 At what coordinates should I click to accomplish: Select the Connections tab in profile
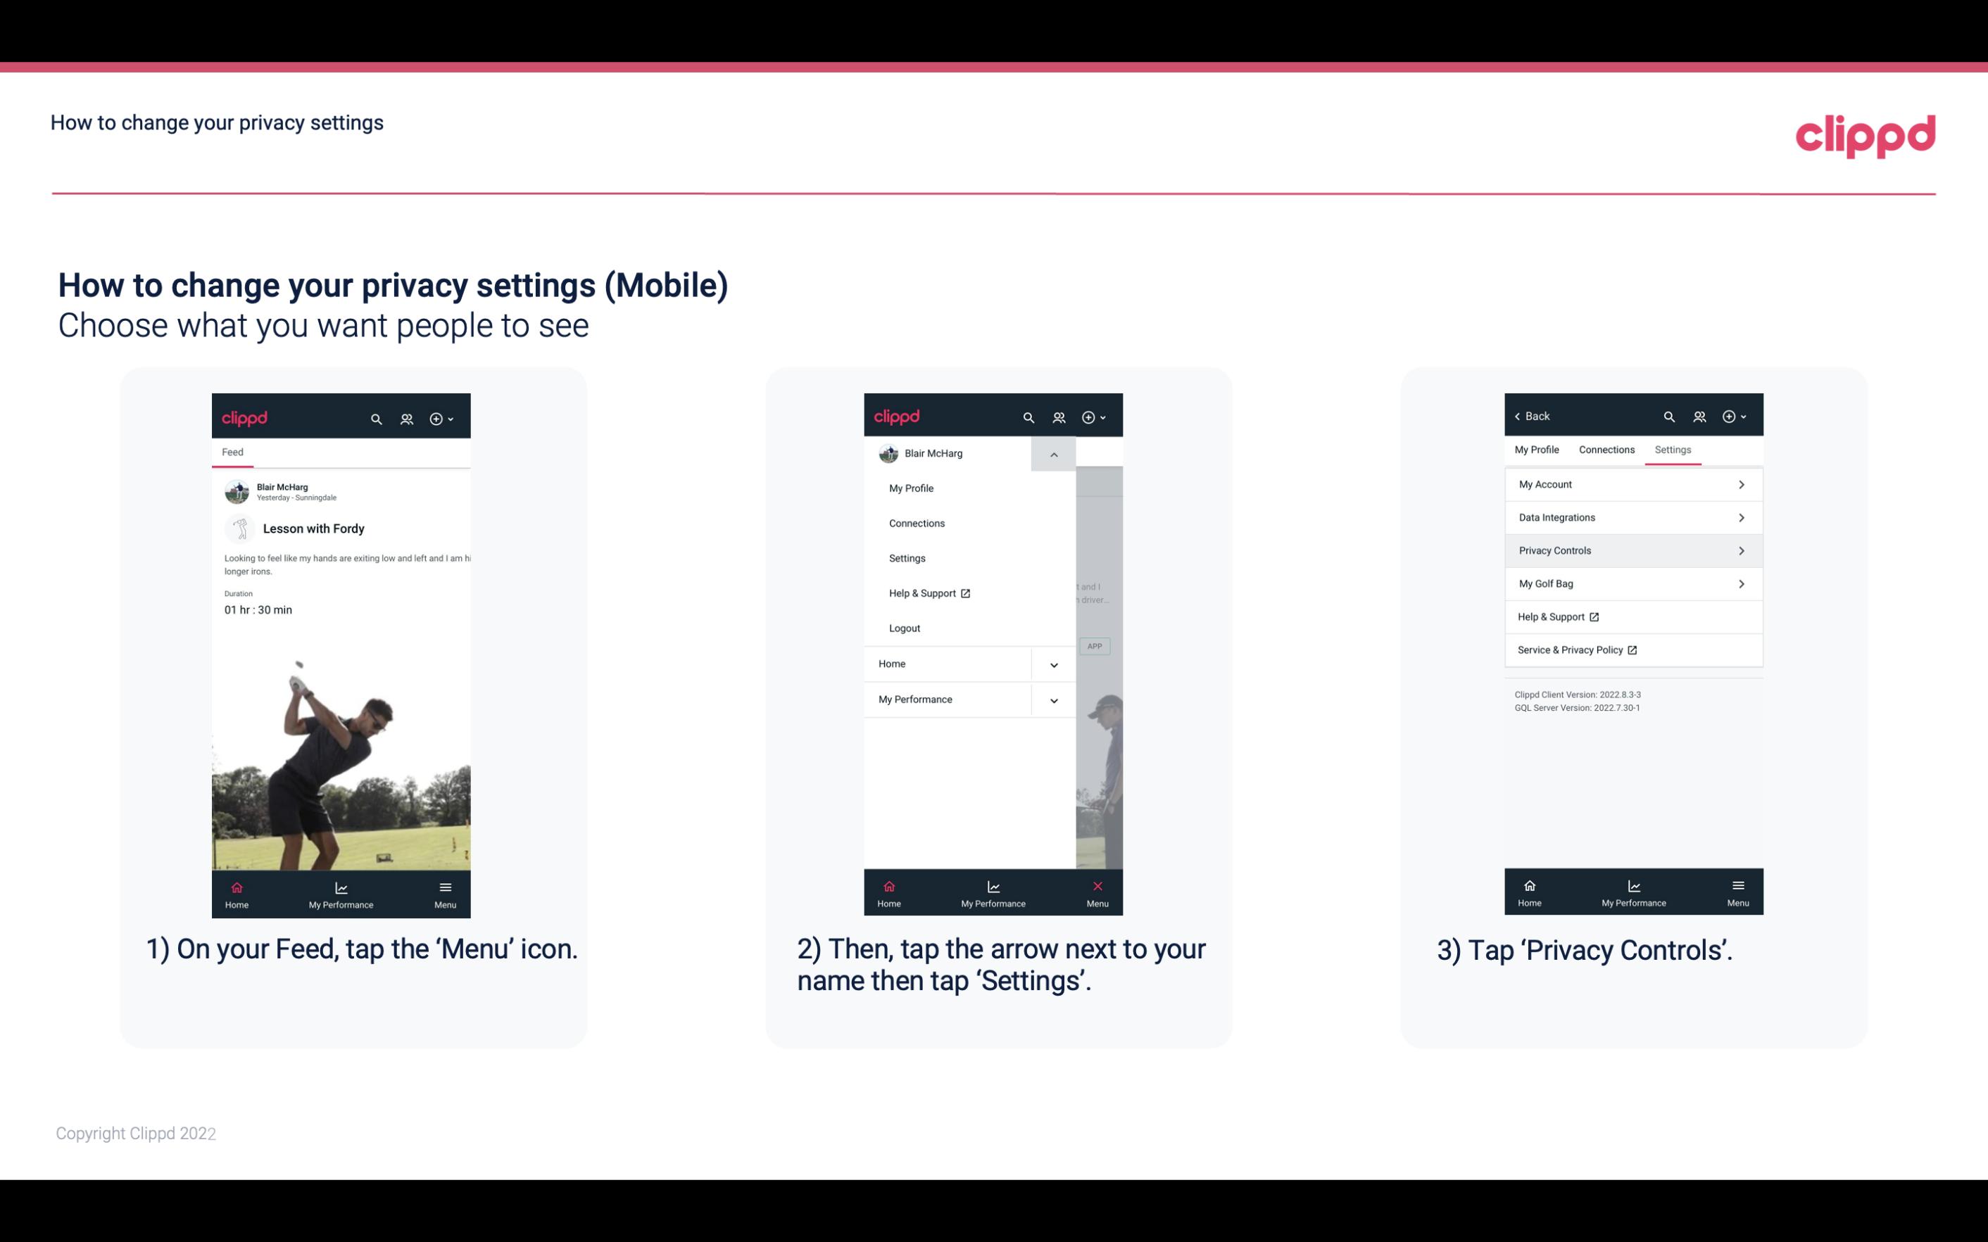(1604, 449)
